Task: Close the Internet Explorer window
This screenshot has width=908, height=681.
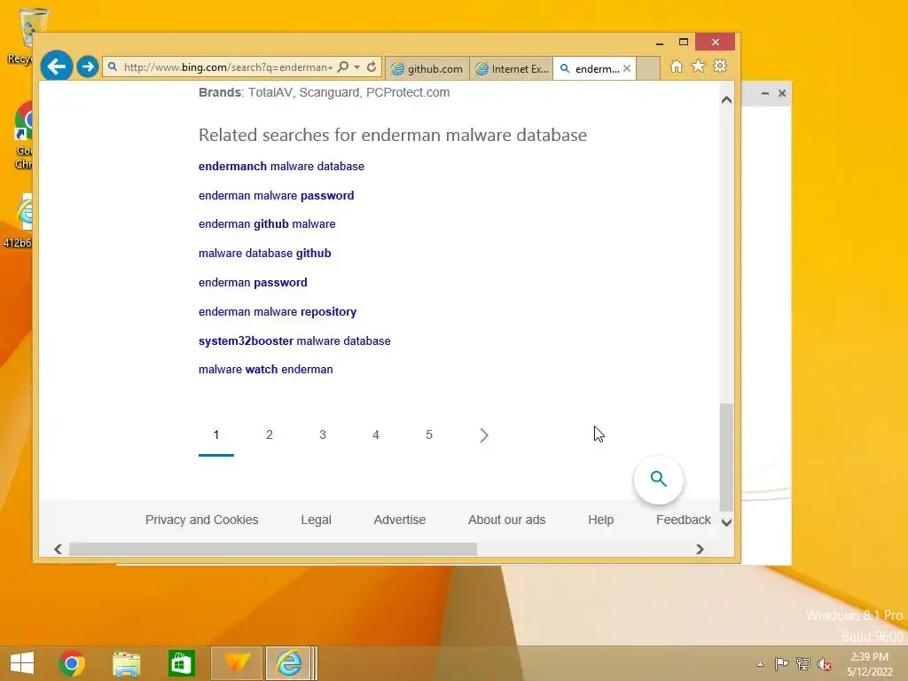Action: point(716,43)
